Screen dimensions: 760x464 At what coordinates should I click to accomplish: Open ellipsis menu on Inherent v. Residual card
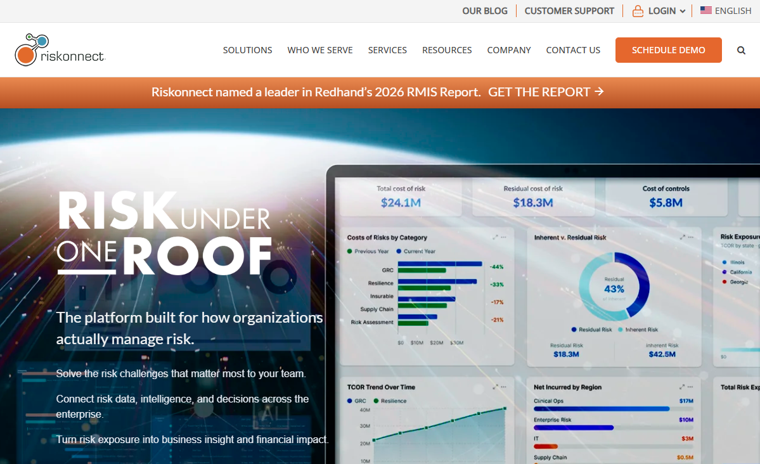(x=691, y=237)
